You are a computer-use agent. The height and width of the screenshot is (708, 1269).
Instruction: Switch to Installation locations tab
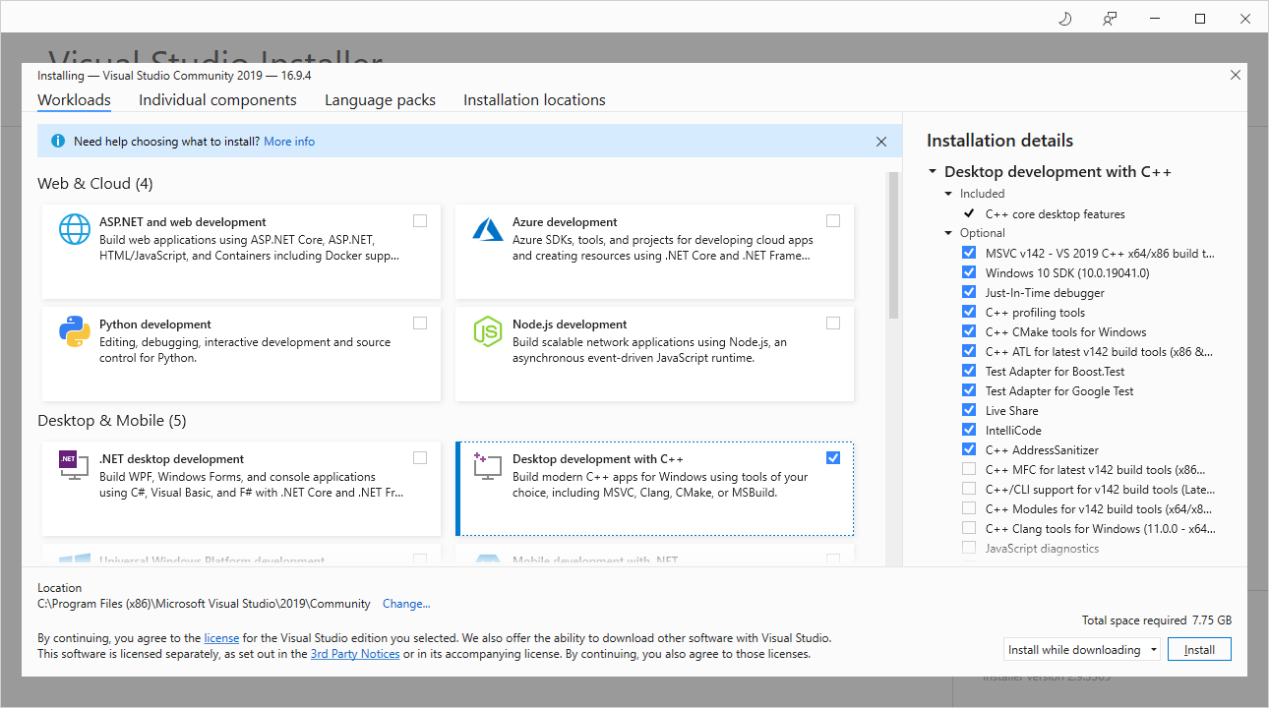[x=534, y=100]
